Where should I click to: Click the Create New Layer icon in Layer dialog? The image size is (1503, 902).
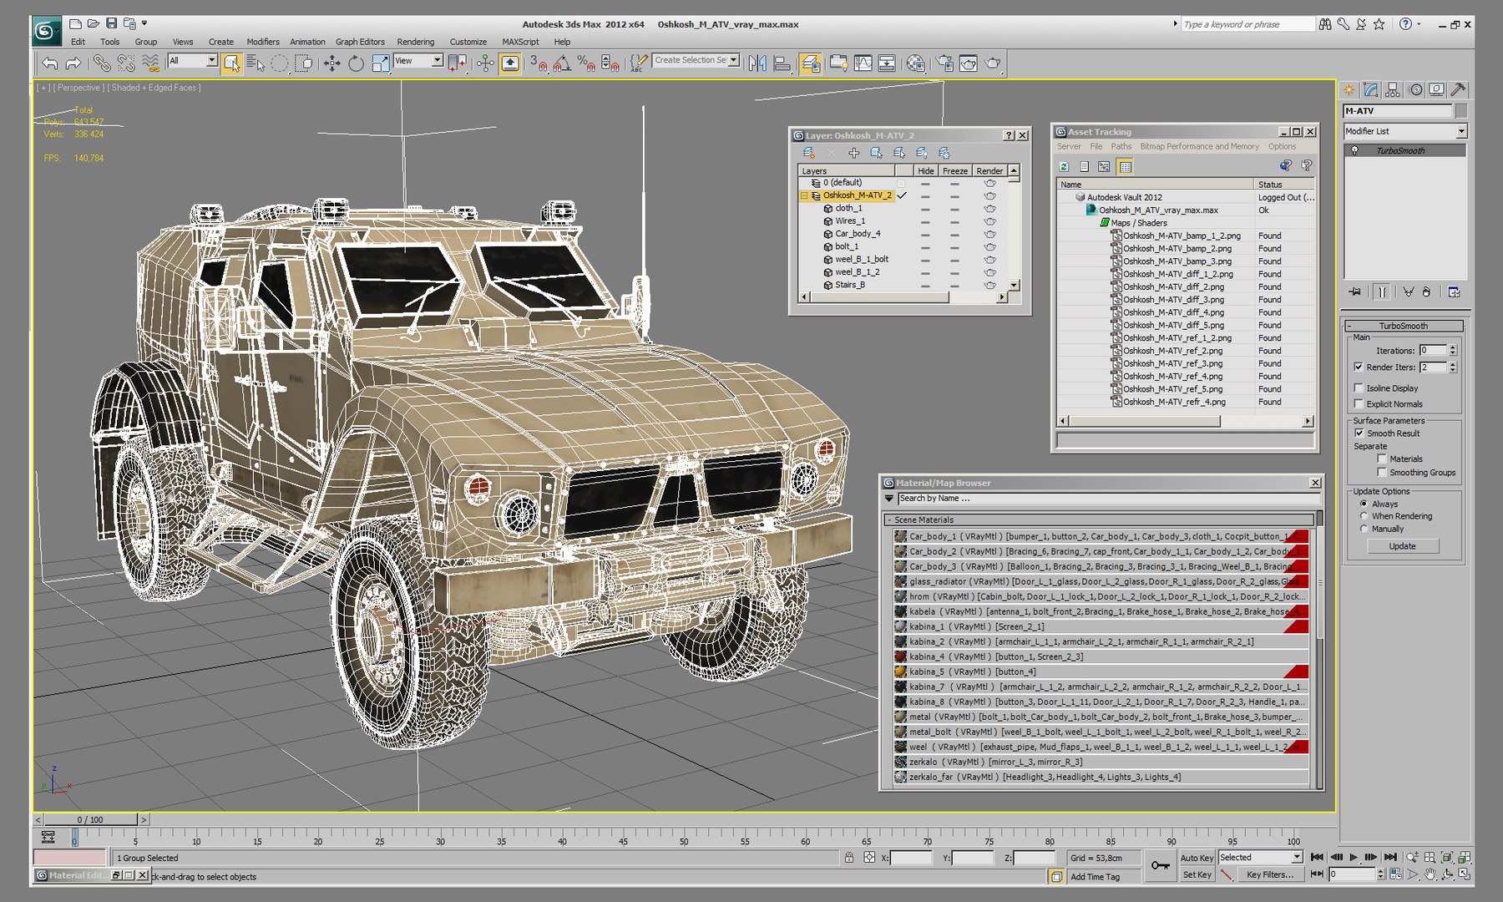pos(808,153)
